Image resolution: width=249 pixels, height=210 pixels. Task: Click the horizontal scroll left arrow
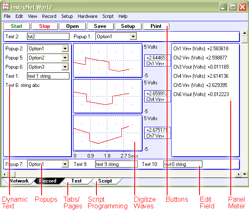[4, 174]
